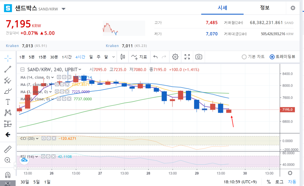Viewport: 304px width, 186px height.
Task: Open the candlestick chart style selector
Action: pyautogui.click(x=123, y=57)
